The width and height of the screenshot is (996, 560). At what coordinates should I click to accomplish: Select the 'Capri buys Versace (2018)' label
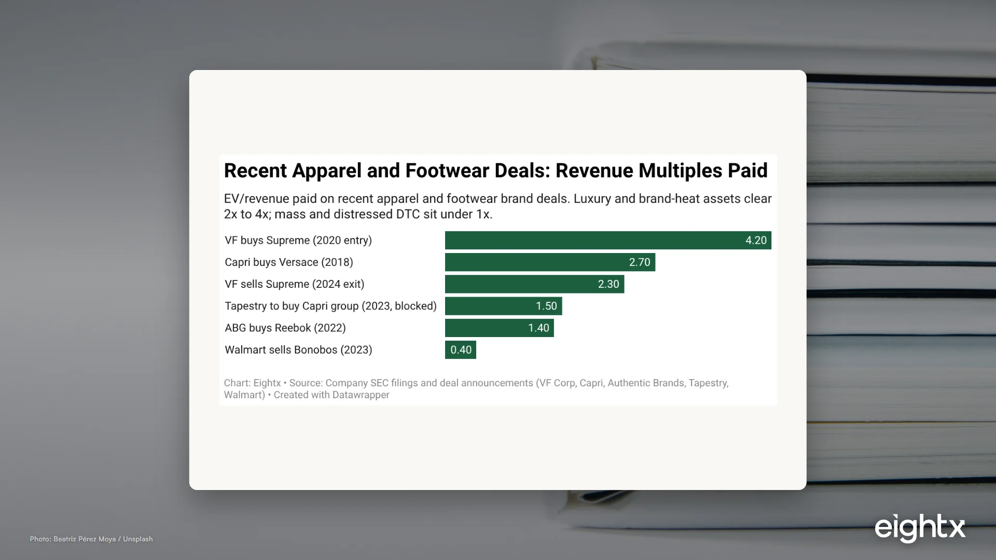pyautogui.click(x=289, y=262)
